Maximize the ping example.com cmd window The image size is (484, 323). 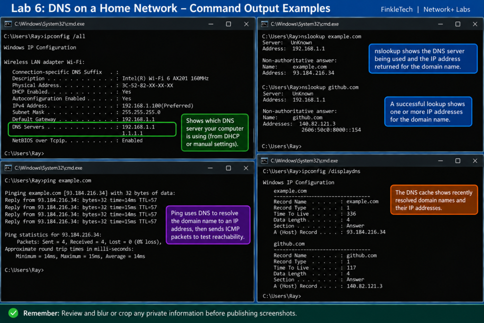click(x=228, y=168)
